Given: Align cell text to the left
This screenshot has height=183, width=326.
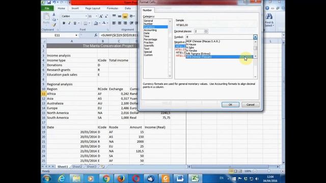Looking at the screenshot, I should click(x=114, y=23).
